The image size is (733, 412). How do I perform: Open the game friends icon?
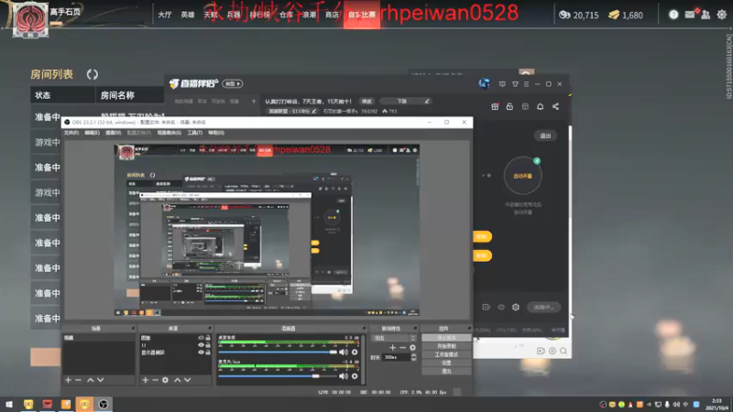tap(706, 15)
